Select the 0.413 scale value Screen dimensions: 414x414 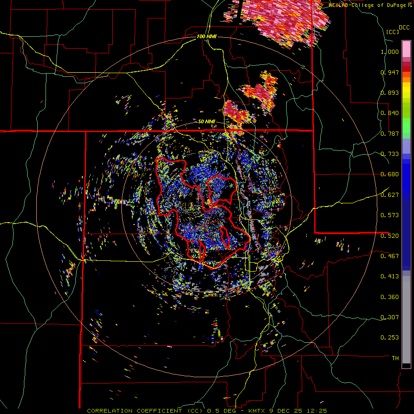pyautogui.click(x=390, y=276)
